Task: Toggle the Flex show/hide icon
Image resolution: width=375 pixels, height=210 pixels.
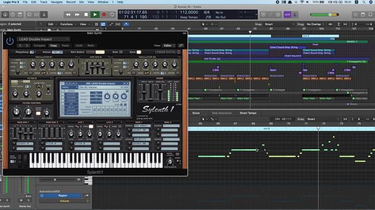Action: 118,24
